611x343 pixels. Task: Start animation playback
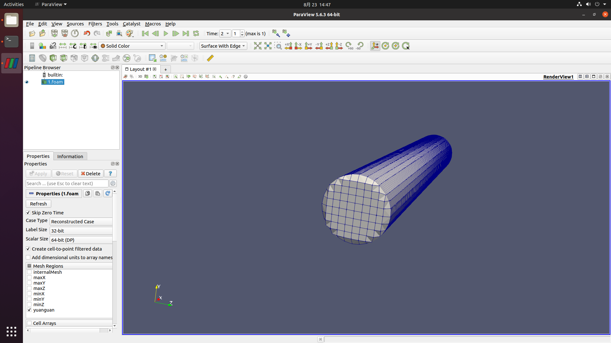click(x=166, y=34)
